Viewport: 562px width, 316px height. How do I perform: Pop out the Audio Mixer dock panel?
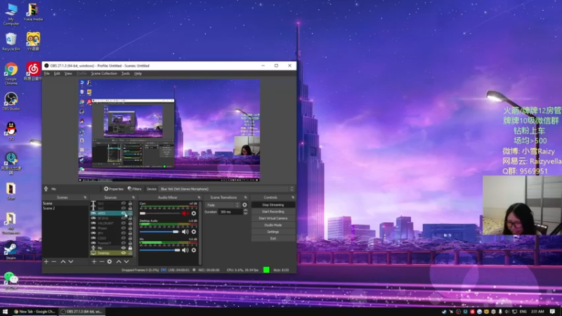point(199,197)
